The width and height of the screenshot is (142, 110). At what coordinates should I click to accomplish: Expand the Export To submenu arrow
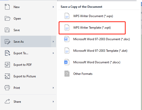(53, 53)
